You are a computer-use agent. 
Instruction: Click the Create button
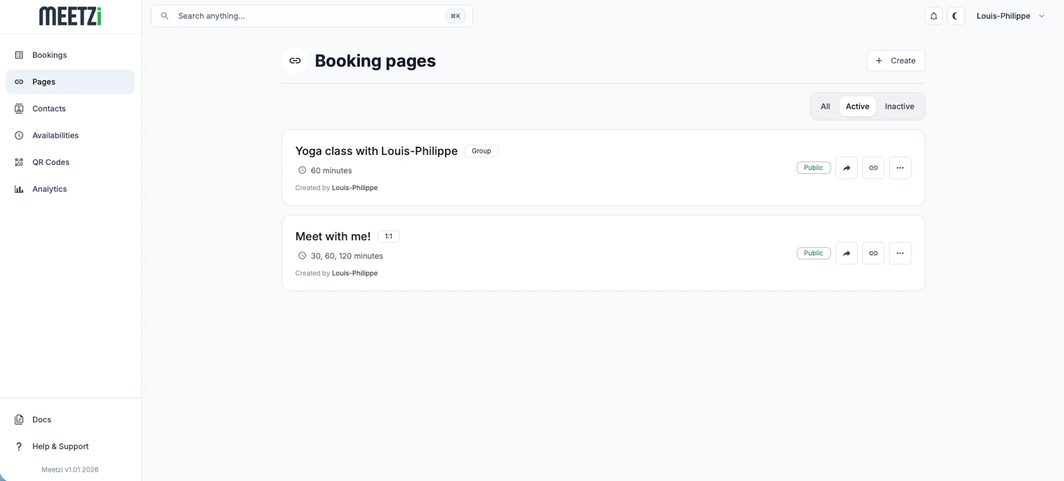[896, 60]
